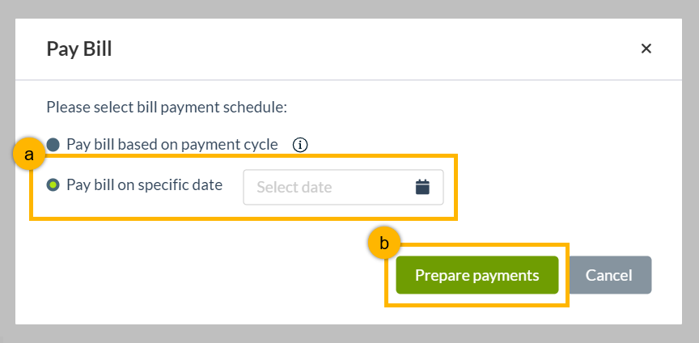Screen dimensions: 699x343
Task: Cancel the bill payment dialog
Action: click(x=609, y=275)
